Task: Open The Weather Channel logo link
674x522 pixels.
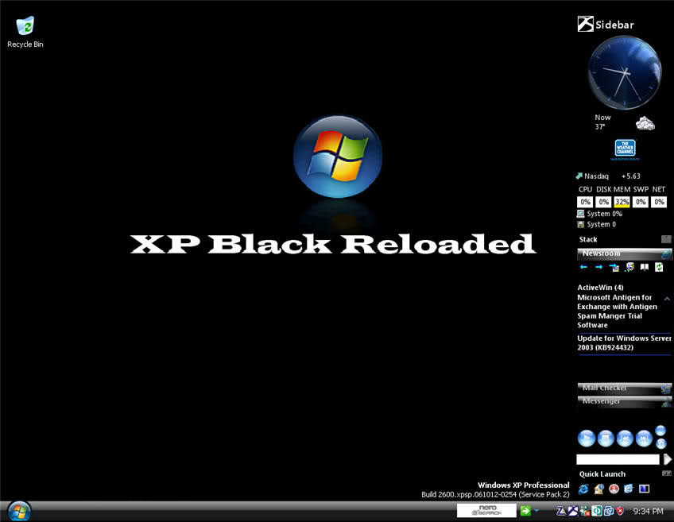Action: (x=625, y=149)
